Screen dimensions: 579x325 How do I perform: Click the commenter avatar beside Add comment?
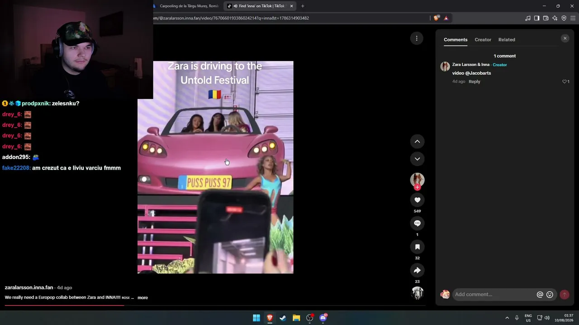pos(445,295)
